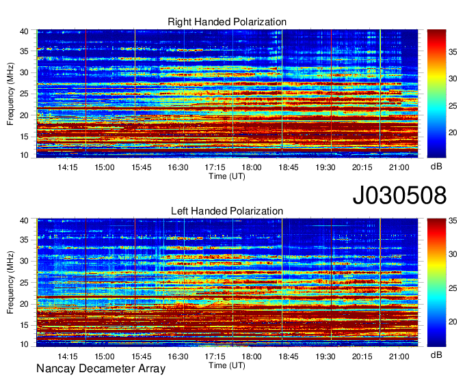Click the "Nancay Decameter Array" caption

[101, 369]
